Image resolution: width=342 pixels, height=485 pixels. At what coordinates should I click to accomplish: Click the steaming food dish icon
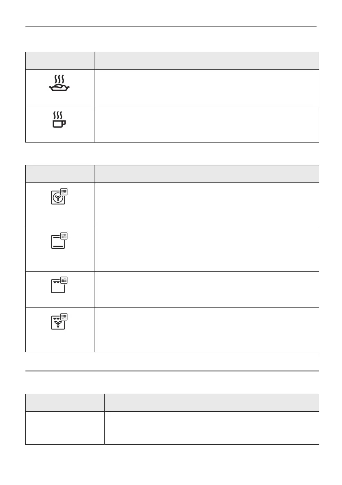click(60, 84)
